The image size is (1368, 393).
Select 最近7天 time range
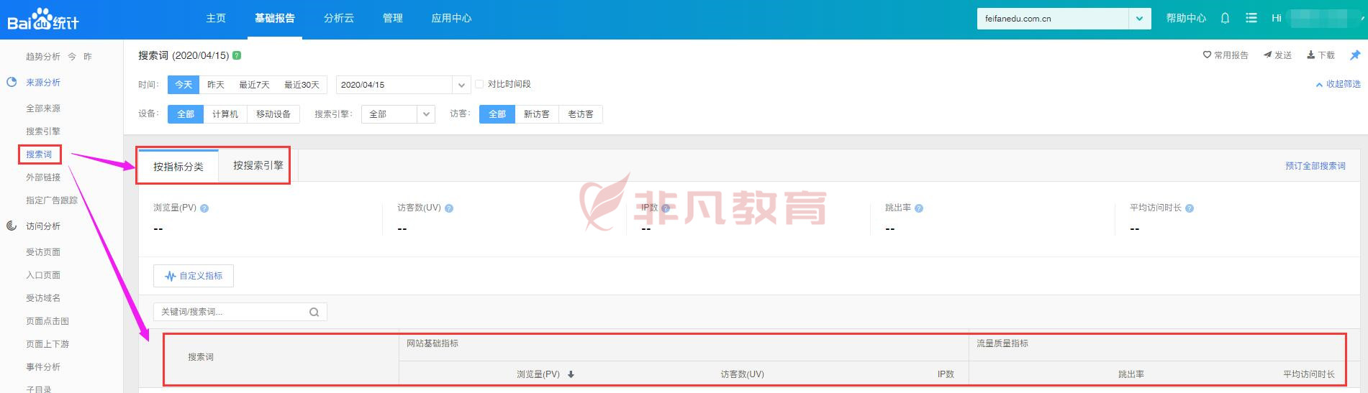254,85
